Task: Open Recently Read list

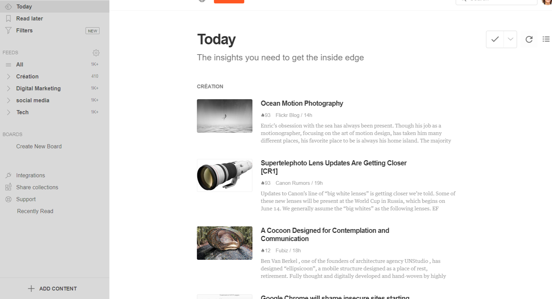Action: 35,211
